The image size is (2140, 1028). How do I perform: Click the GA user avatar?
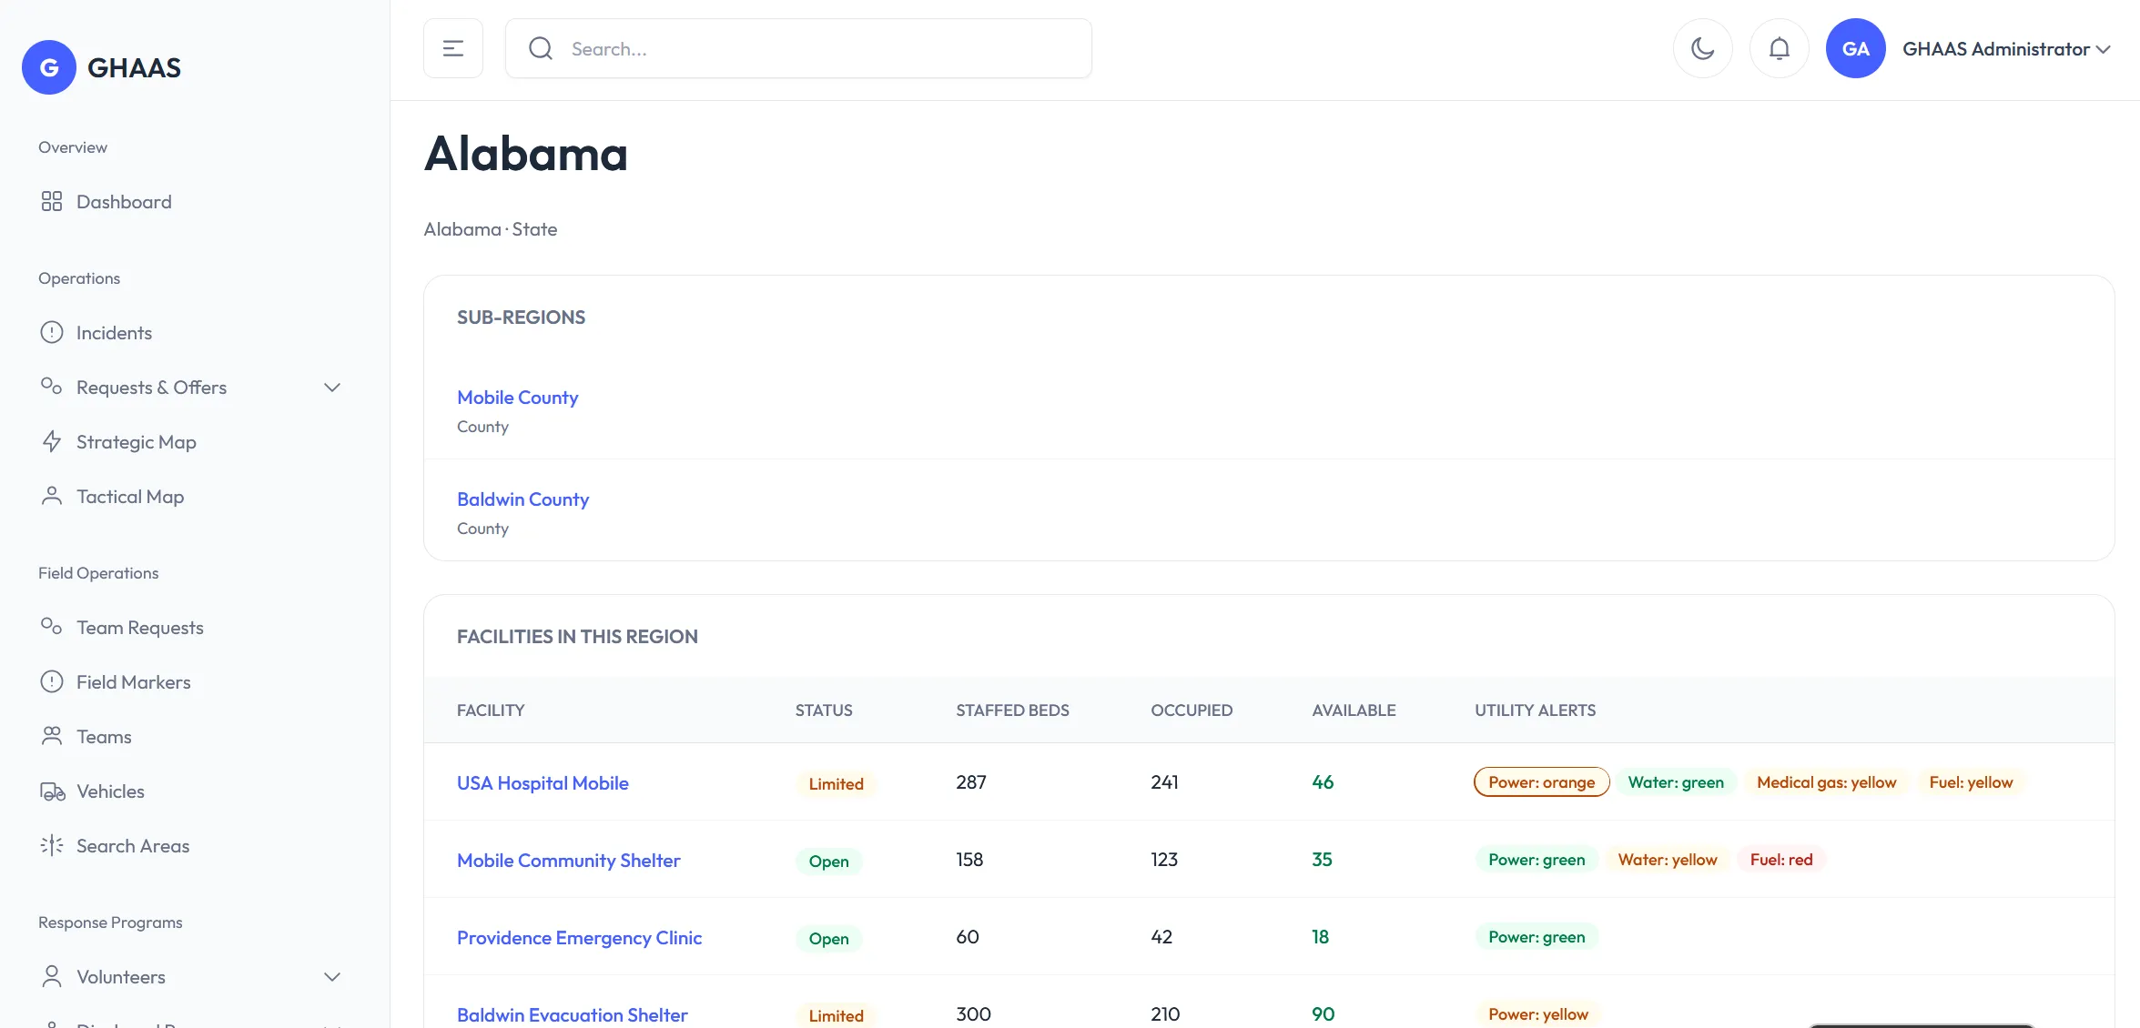click(x=1856, y=48)
